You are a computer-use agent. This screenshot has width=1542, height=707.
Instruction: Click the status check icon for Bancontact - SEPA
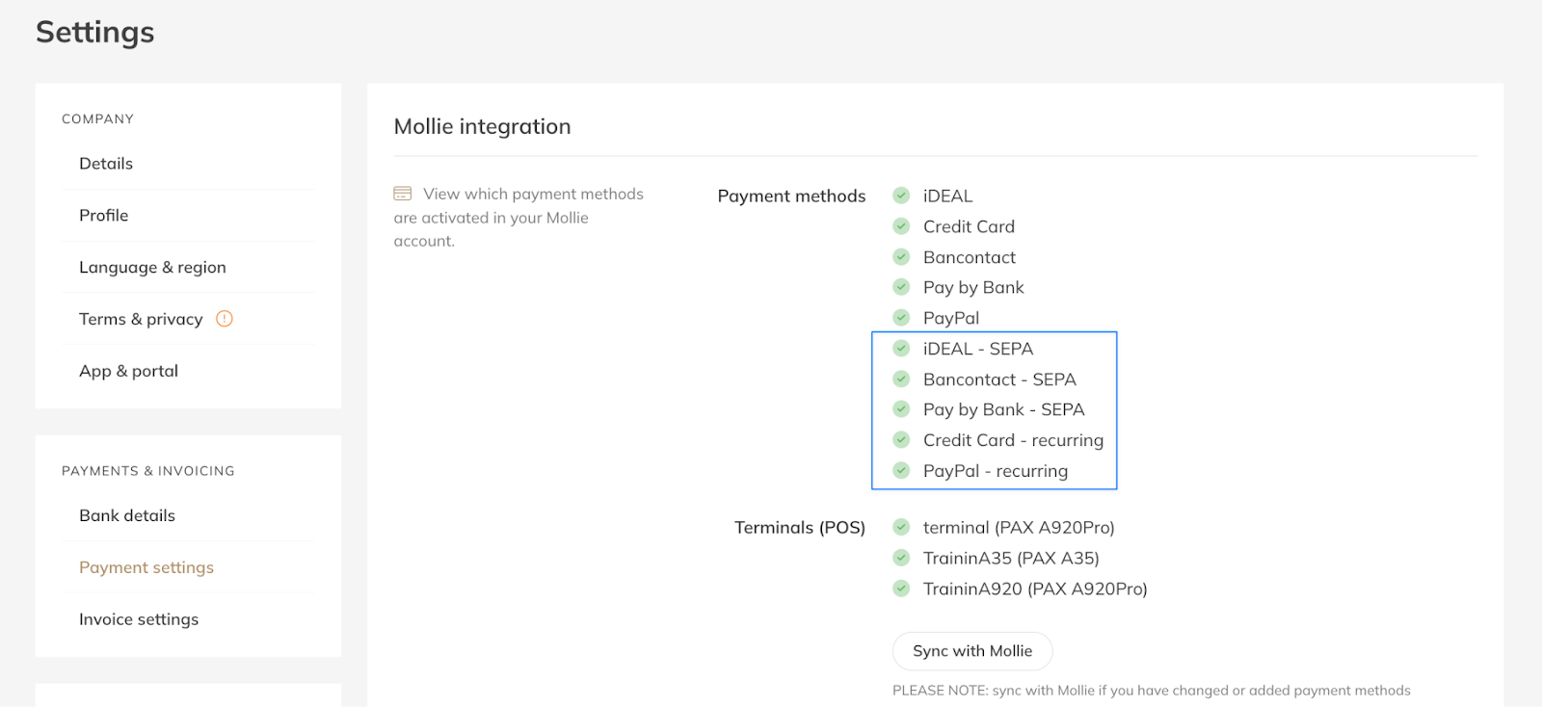[901, 380]
